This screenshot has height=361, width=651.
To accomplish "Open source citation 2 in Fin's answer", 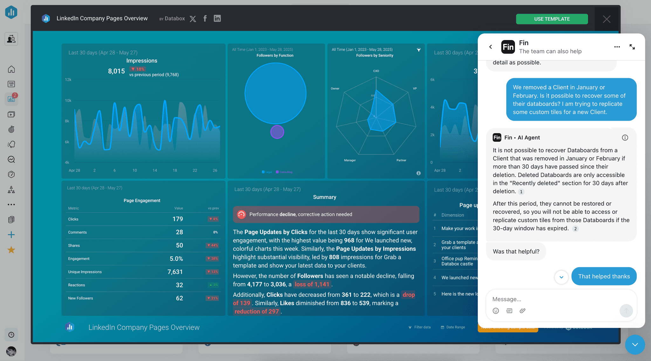I will point(575,229).
